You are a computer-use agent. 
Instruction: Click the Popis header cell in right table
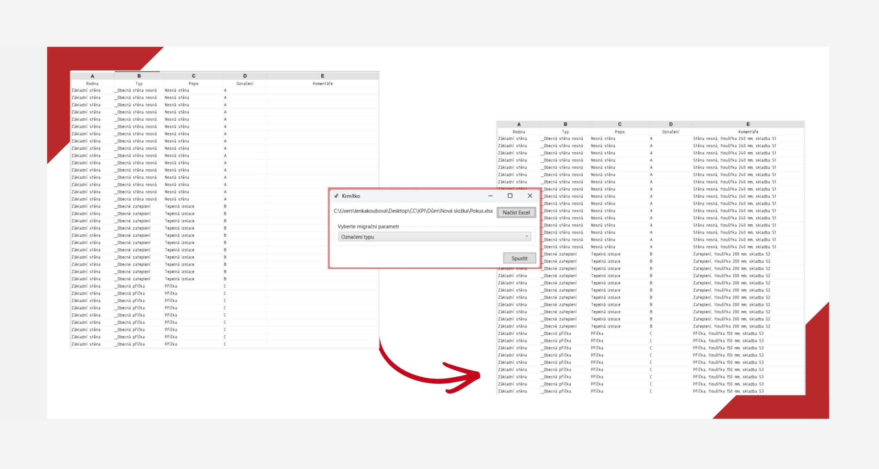619,132
